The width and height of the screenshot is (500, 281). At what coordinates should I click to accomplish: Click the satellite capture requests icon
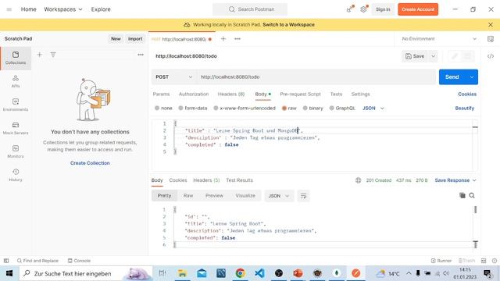coord(350,9)
